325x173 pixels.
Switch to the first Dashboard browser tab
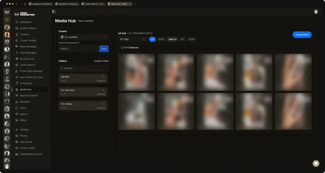click(41, 4)
